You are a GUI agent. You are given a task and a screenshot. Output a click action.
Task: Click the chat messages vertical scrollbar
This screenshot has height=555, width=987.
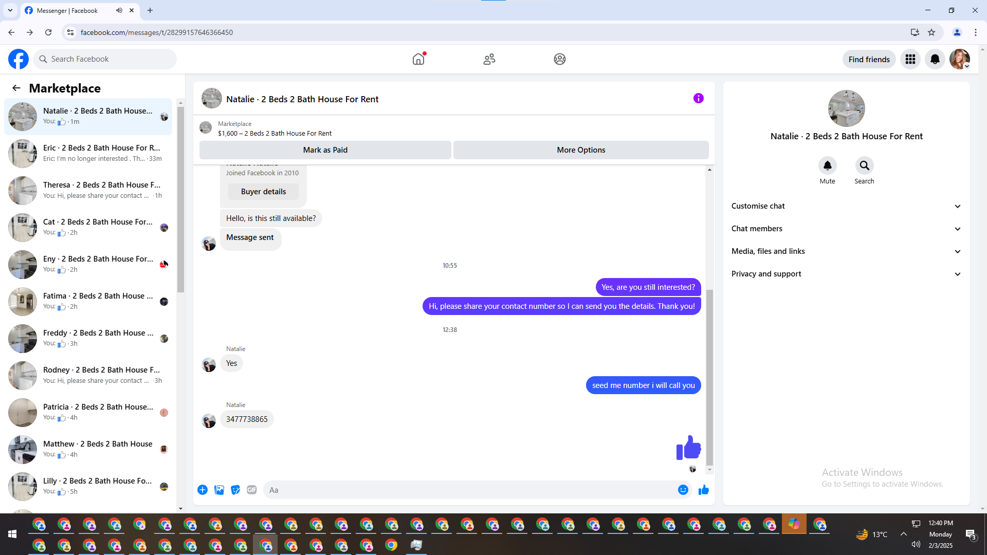710,377
